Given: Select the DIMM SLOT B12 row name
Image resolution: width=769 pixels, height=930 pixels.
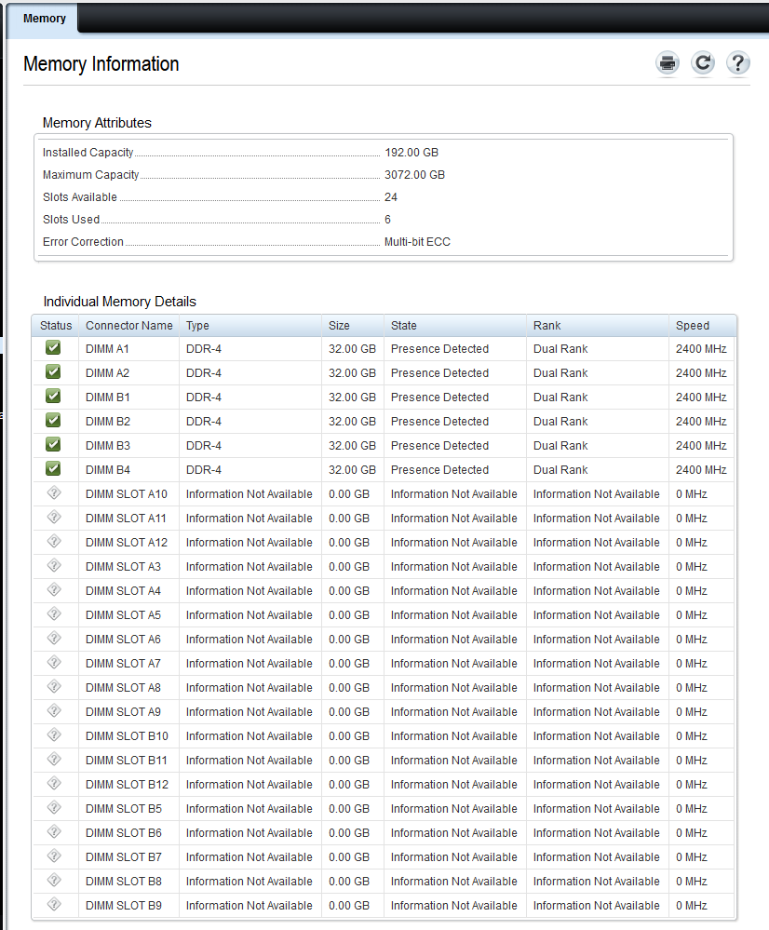Looking at the screenshot, I should pyautogui.click(x=127, y=784).
